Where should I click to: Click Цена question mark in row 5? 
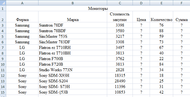pyautogui.click(x=141, y=36)
